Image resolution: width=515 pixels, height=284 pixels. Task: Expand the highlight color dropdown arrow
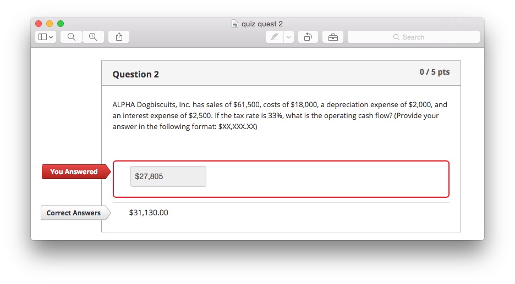[x=289, y=37]
